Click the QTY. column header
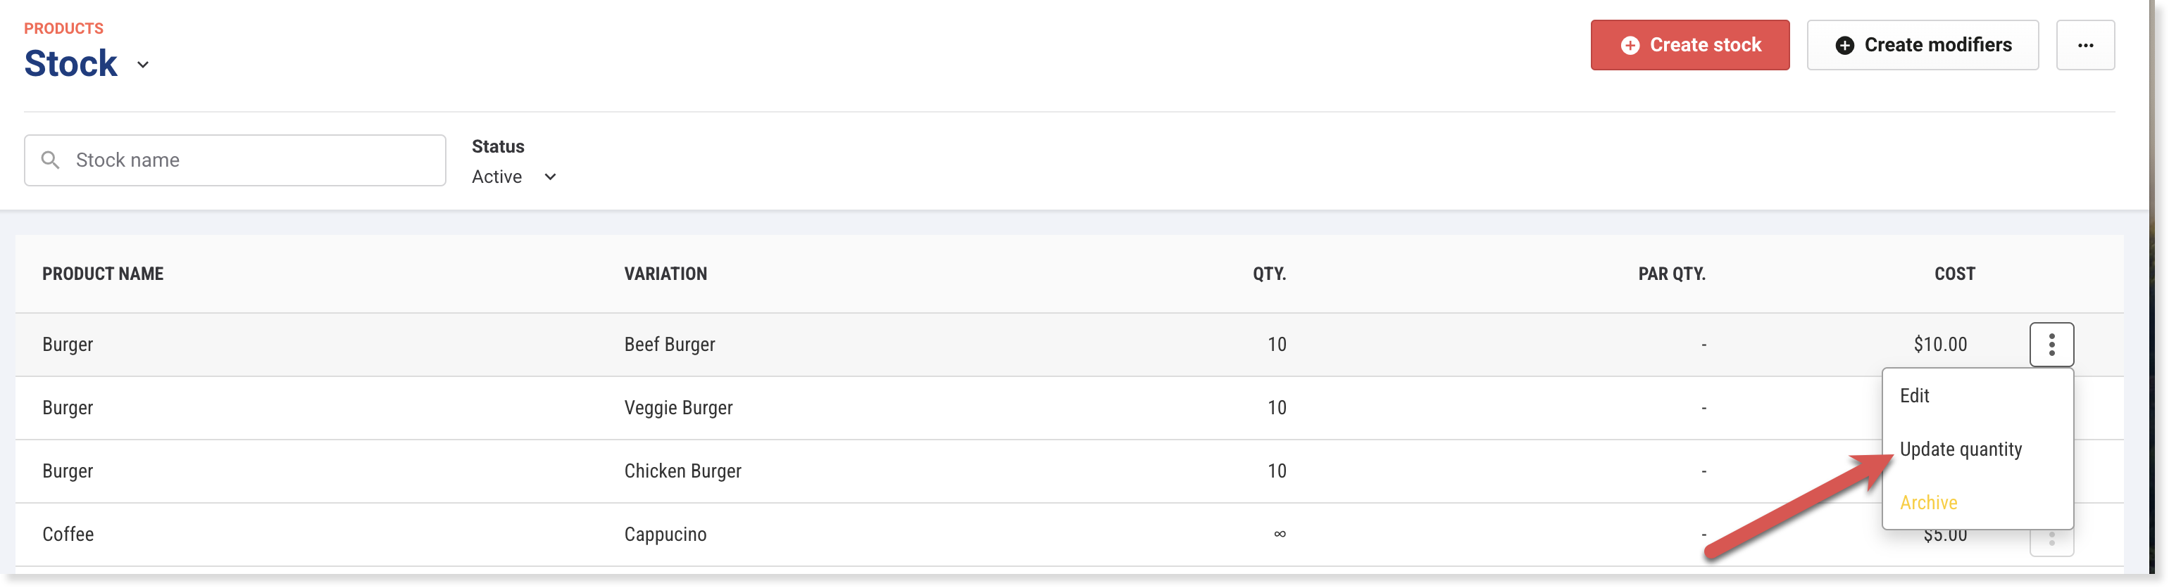The width and height of the screenshot is (2169, 588). pyautogui.click(x=1268, y=274)
